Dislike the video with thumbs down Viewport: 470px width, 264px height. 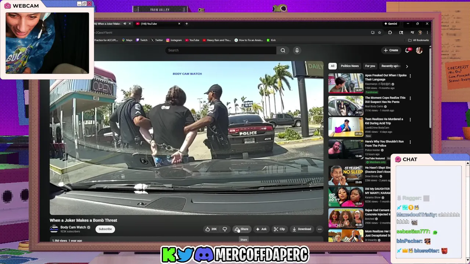tap(225, 229)
